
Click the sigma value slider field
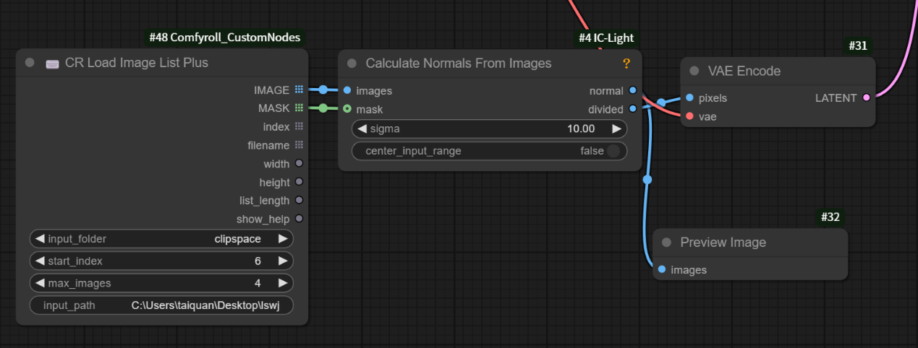coord(489,129)
